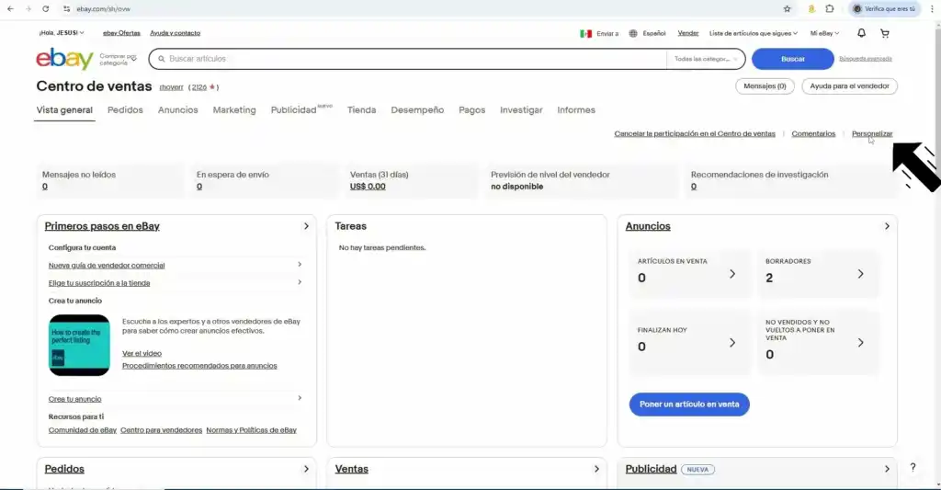Open the Marketing tab

click(x=234, y=110)
